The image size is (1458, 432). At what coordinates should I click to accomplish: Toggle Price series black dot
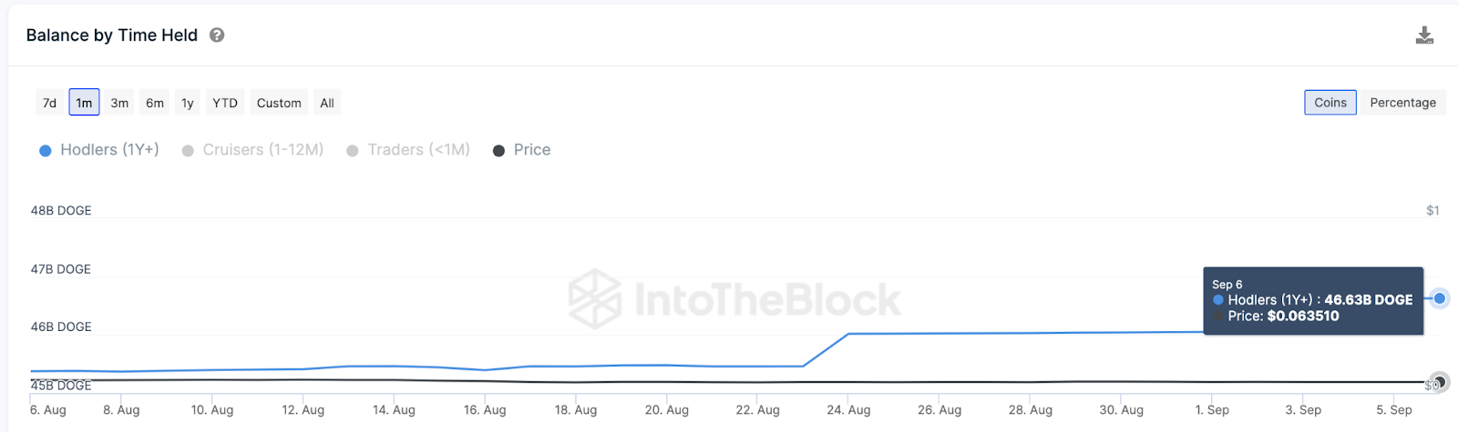[x=498, y=151]
